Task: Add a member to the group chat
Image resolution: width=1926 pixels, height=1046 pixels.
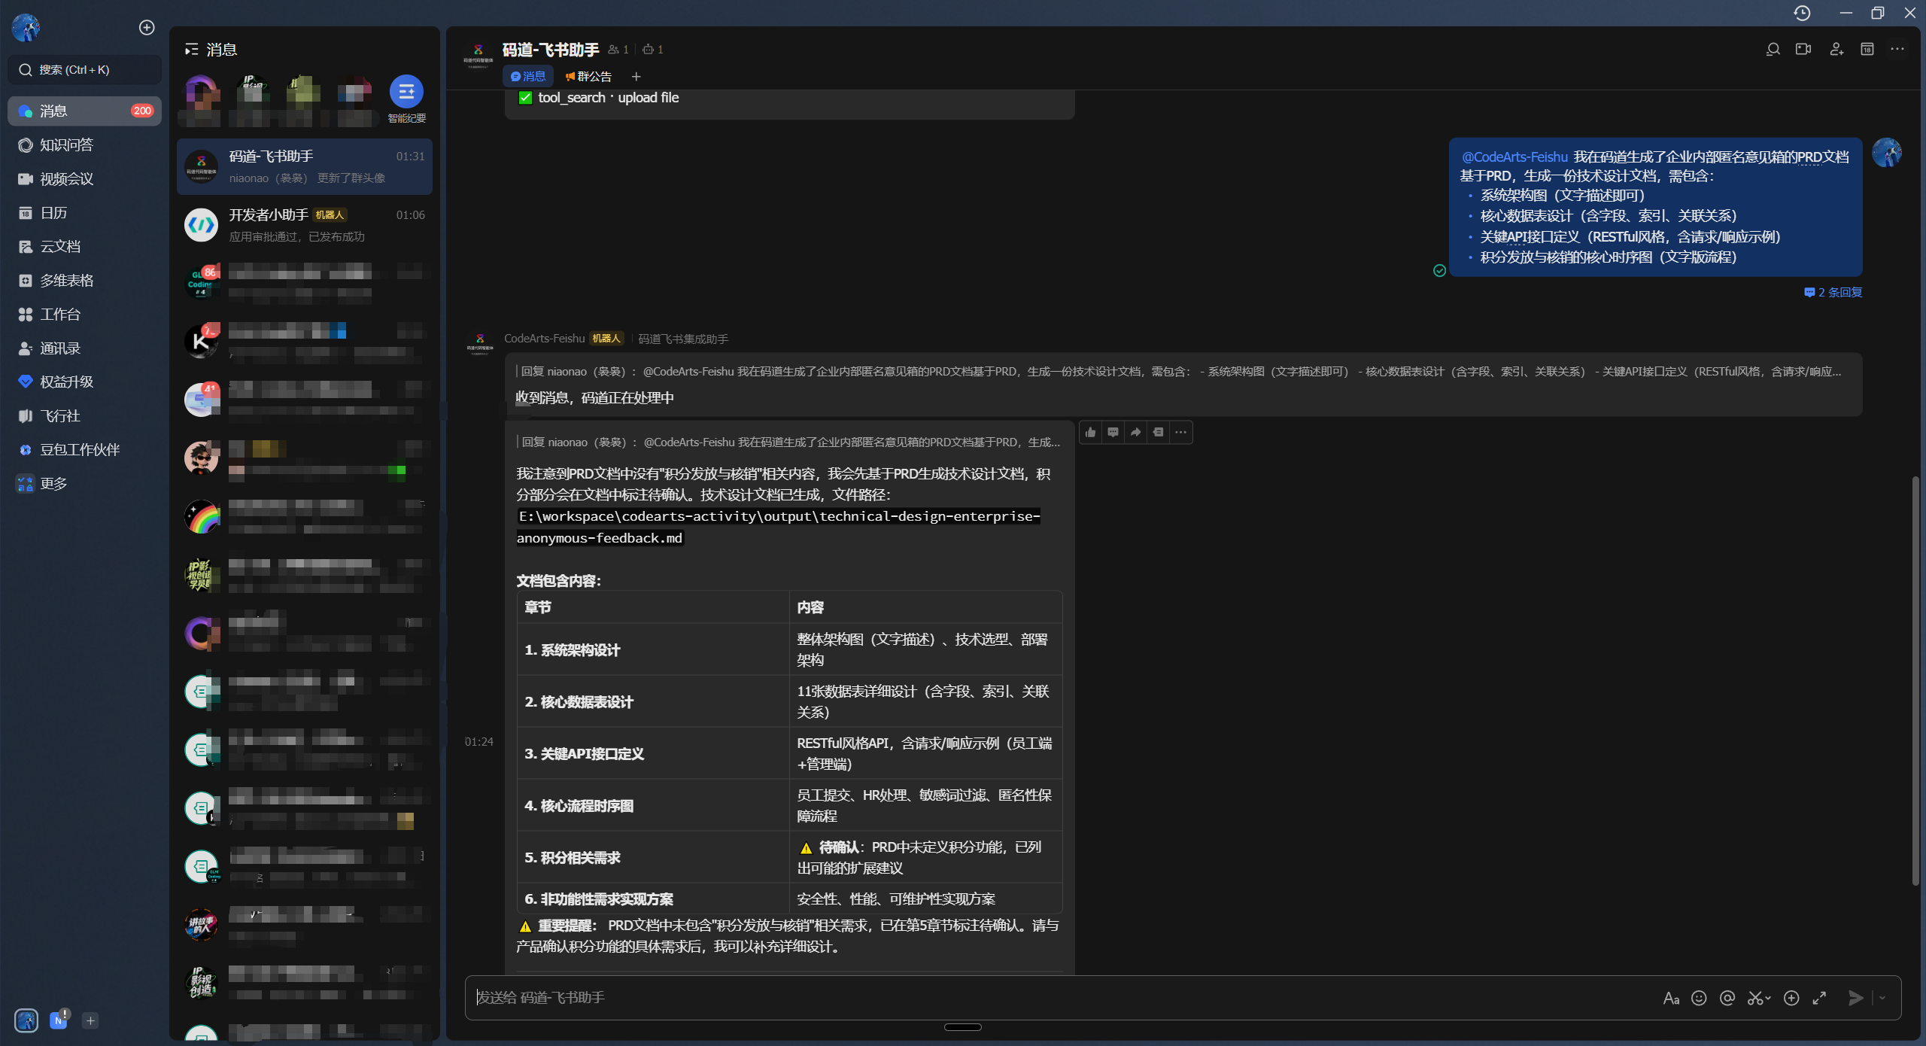Action: coord(1836,50)
